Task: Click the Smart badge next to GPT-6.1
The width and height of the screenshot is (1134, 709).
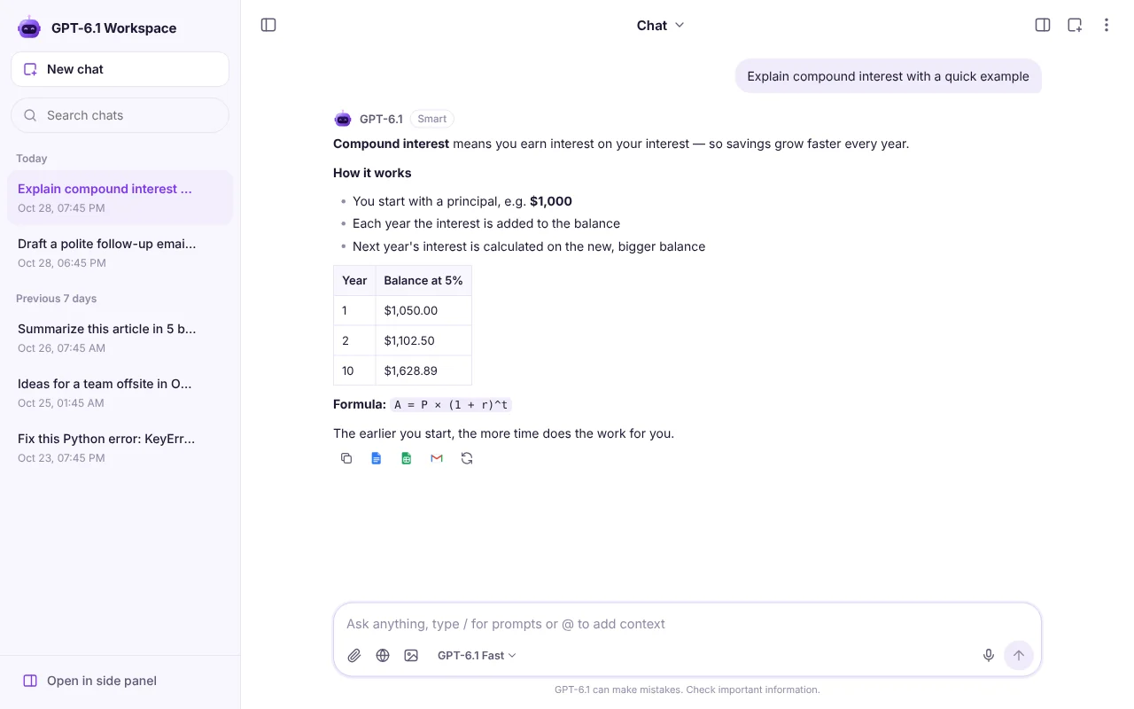Action: point(432,119)
